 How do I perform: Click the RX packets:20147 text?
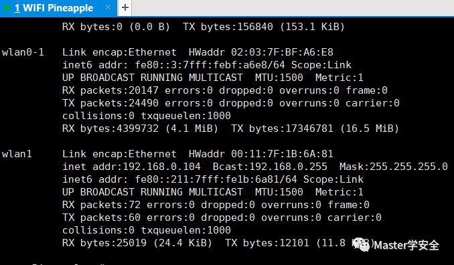(x=110, y=90)
